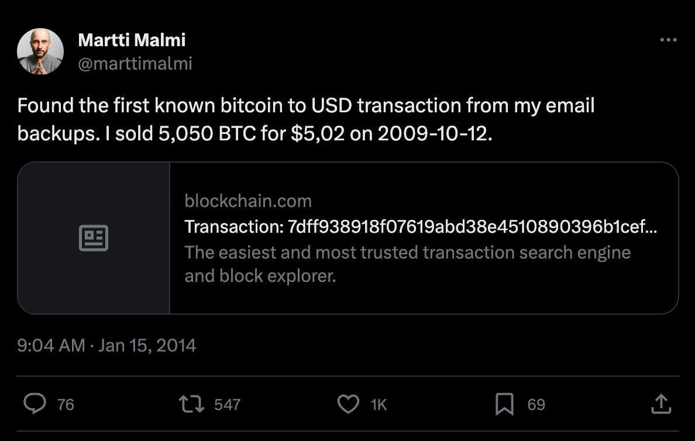Viewport: 695px width, 441px height.
Task: Click the newspaper placeholder icon in link card
Action: 94,238
